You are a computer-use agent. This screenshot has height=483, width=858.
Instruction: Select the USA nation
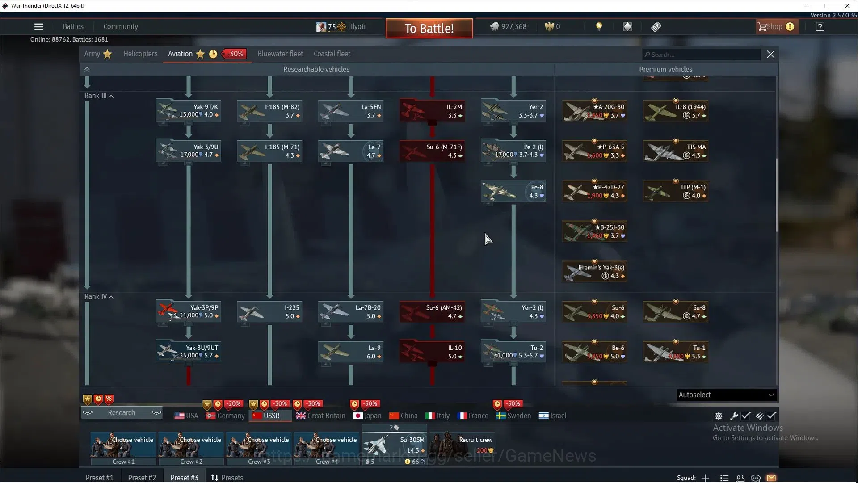pos(186,416)
